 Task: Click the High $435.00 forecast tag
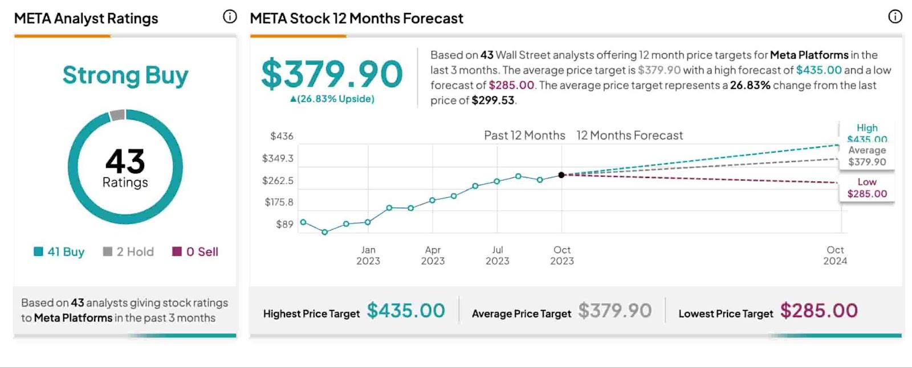(x=867, y=133)
